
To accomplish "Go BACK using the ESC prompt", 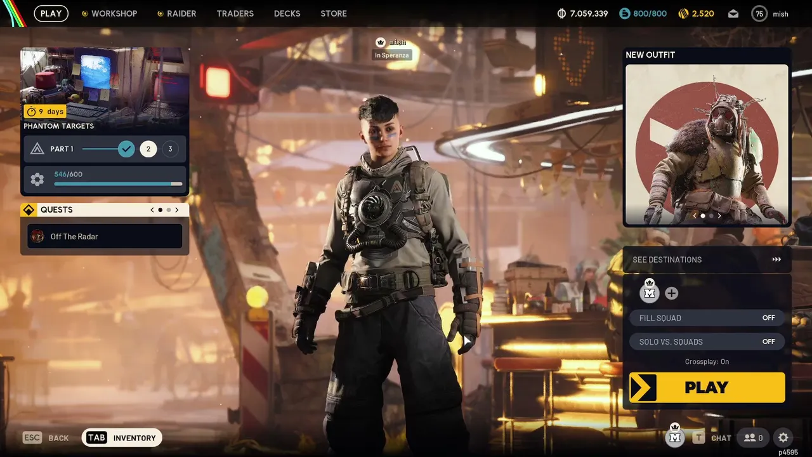I will coord(46,438).
